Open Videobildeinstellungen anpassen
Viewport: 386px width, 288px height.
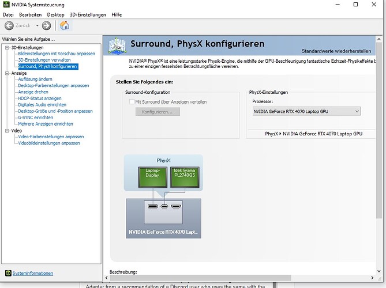tap(48, 143)
